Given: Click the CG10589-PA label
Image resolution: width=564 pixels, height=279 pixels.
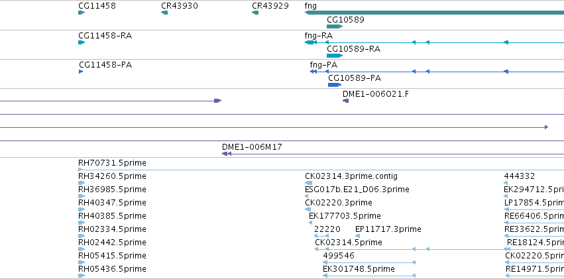Looking at the screenshot, I should (x=355, y=78).
